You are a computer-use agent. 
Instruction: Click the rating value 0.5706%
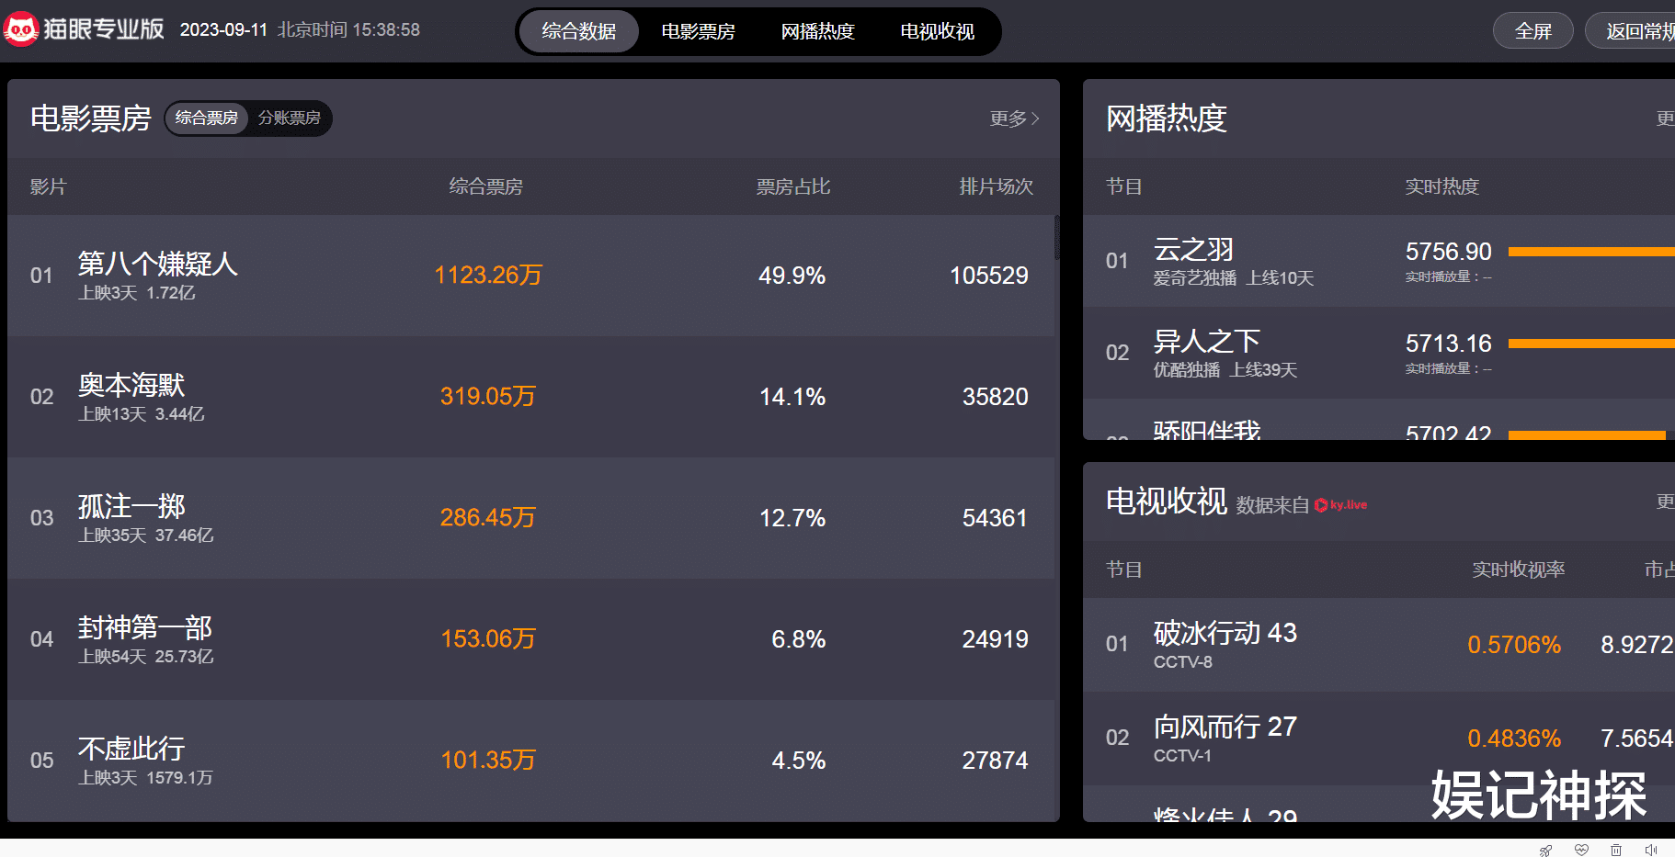[1514, 645]
